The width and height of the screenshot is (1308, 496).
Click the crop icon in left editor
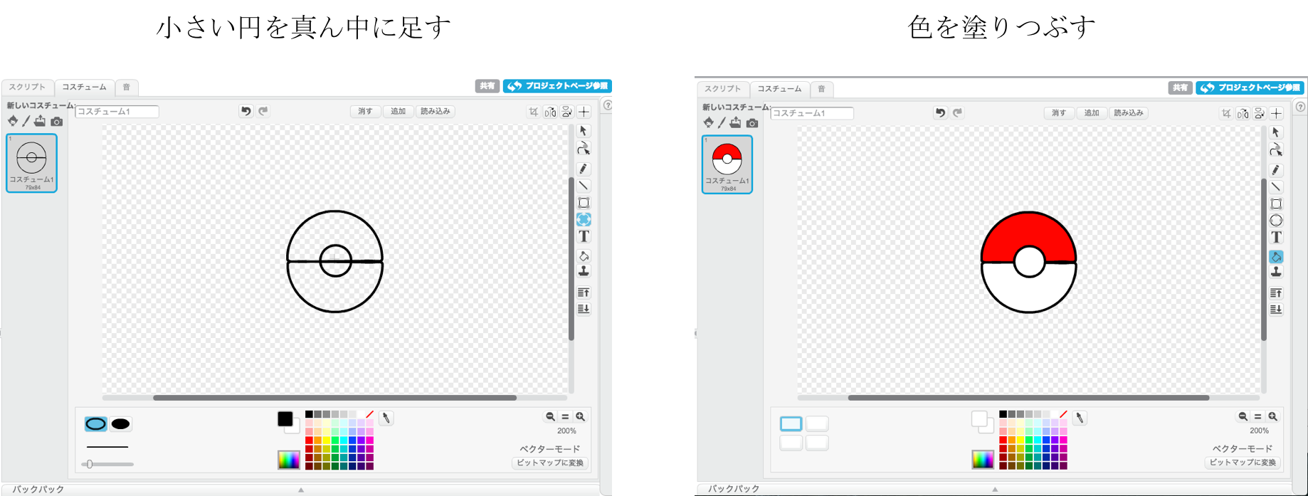click(533, 112)
